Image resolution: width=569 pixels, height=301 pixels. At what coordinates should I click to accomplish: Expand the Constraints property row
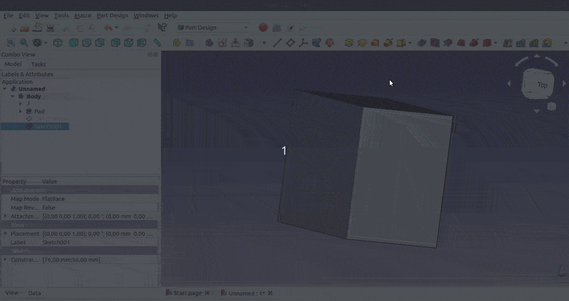pyautogui.click(x=5, y=260)
